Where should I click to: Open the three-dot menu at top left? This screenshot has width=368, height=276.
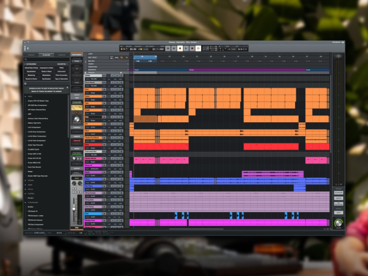25,48
